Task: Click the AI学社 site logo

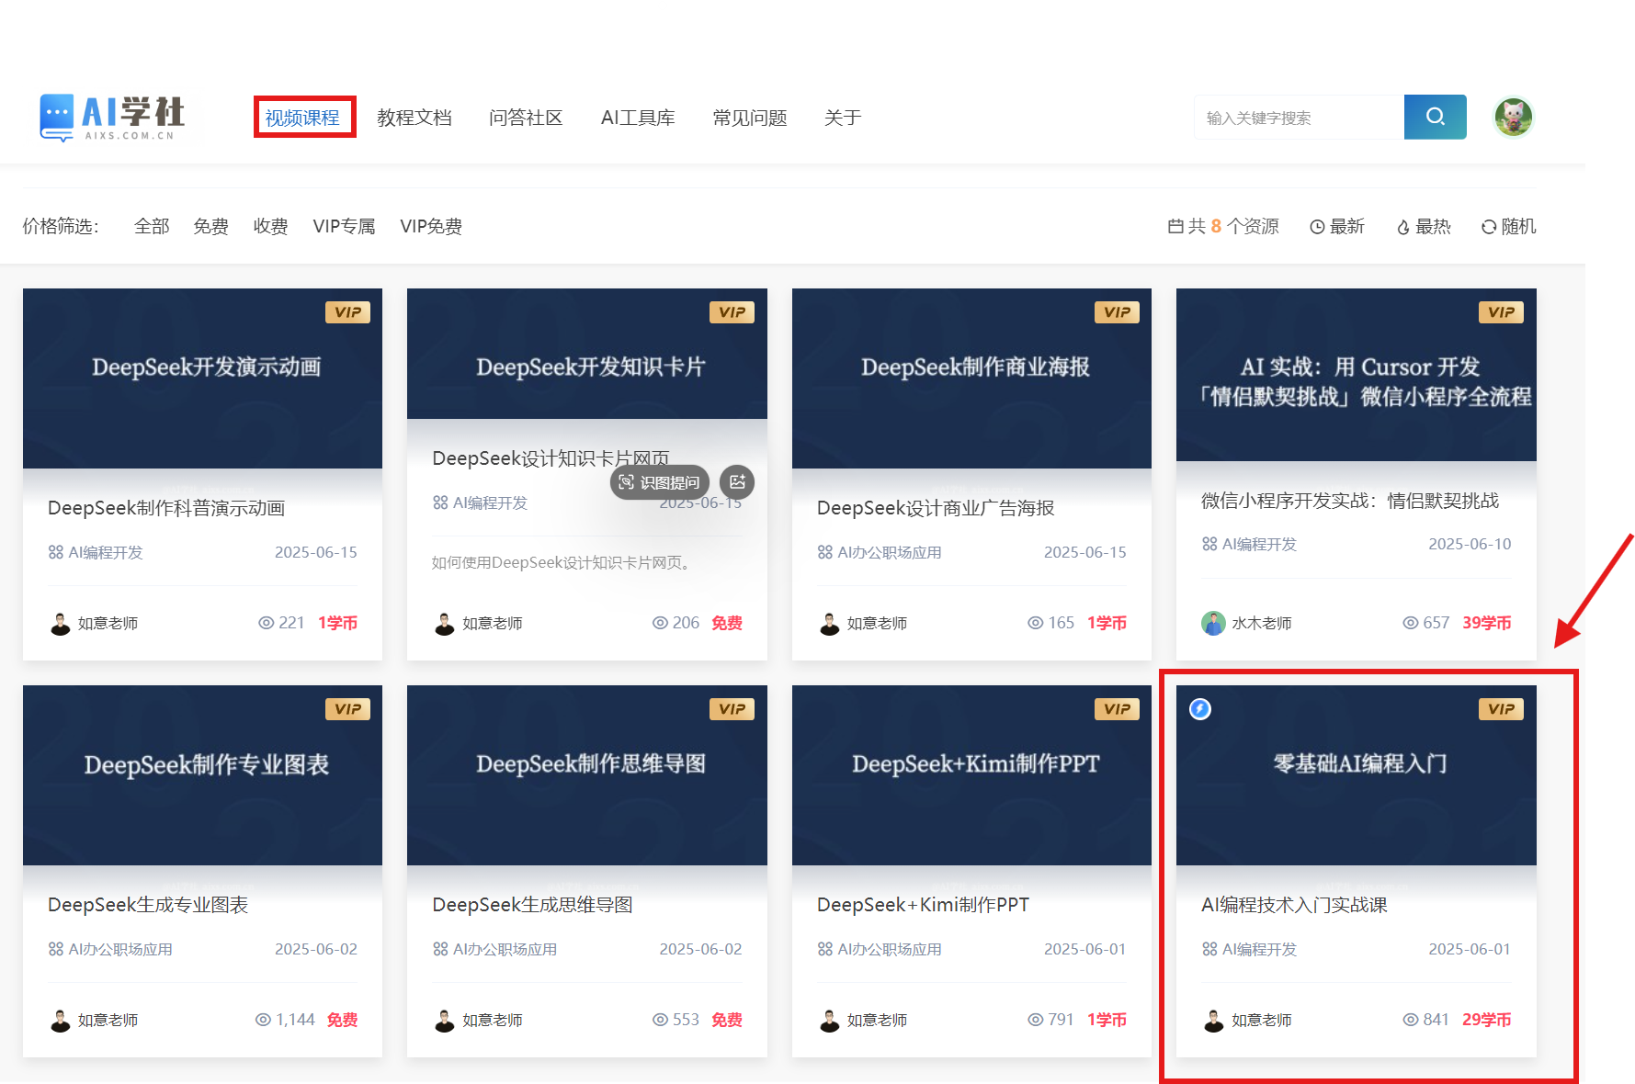Action: 112,118
